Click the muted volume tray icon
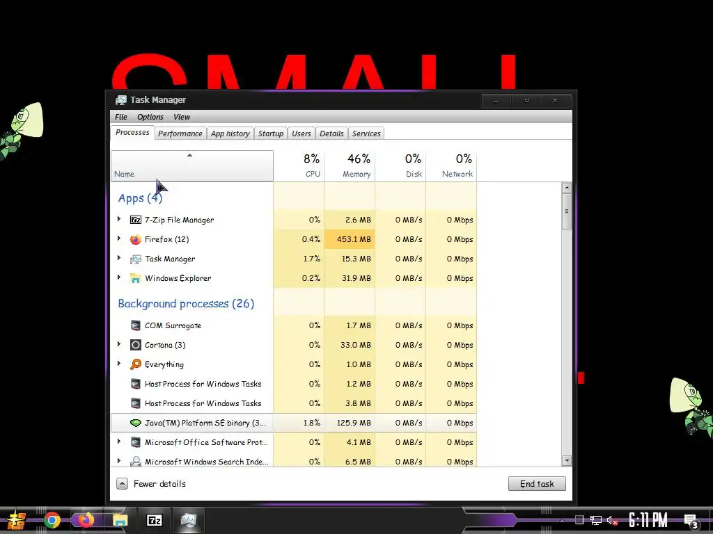 [x=613, y=520]
